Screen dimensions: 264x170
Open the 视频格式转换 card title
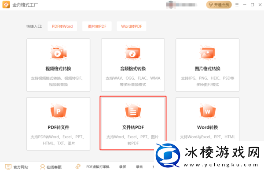tap(58, 69)
